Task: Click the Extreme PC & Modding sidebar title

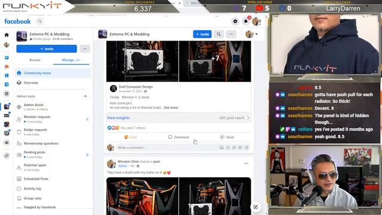Action: coord(50,34)
